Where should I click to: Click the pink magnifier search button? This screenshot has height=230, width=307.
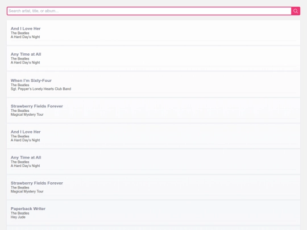296,11
